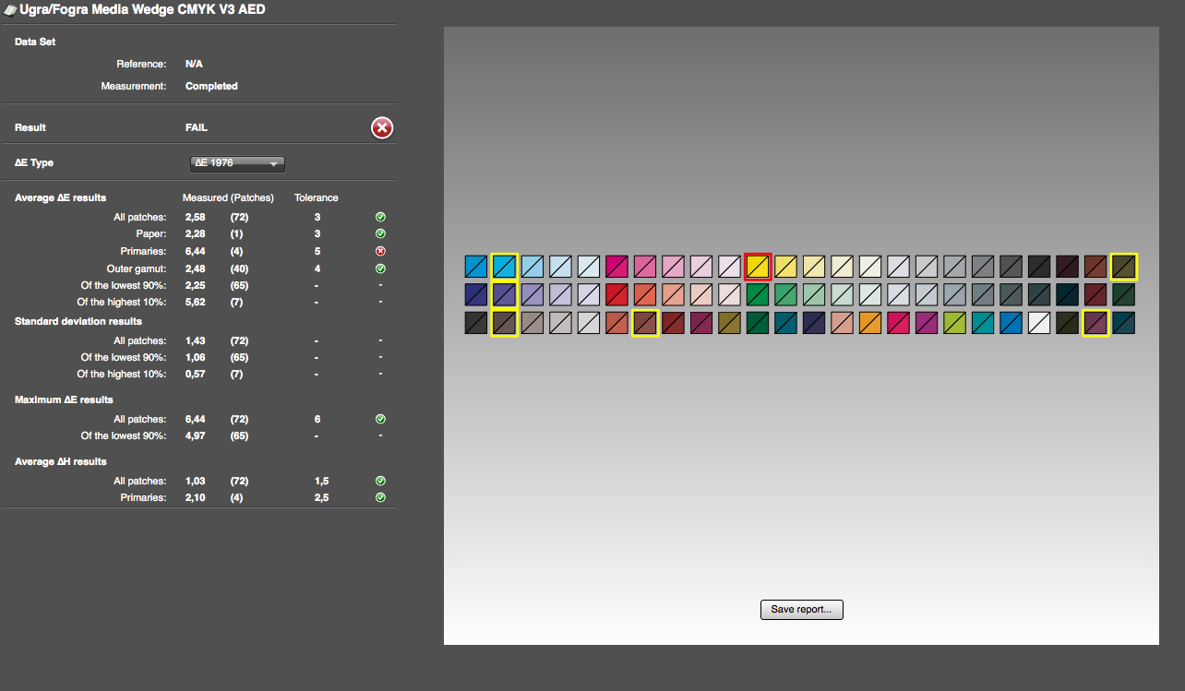Select the dark indigo patch starting second row

pyautogui.click(x=476, y=294)
